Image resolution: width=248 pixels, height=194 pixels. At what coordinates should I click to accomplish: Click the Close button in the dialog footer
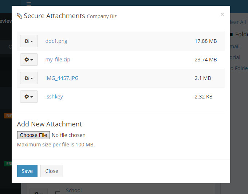tap(52, 171)
